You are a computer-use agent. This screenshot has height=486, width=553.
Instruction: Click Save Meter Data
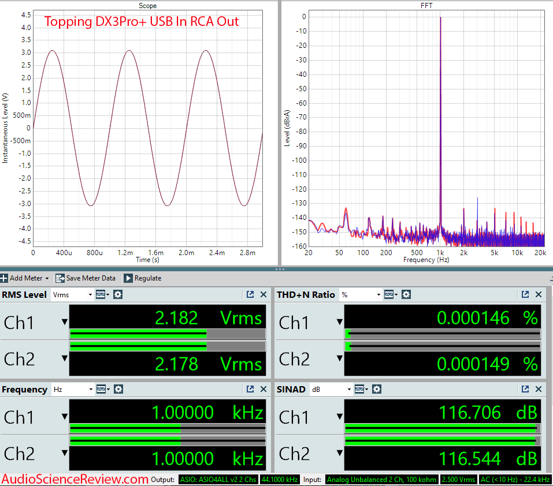[86, 278]
